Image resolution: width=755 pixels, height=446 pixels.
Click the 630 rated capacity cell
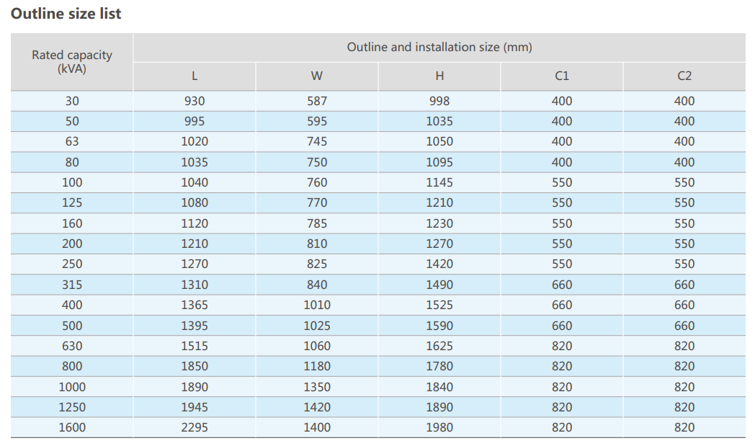72,347
